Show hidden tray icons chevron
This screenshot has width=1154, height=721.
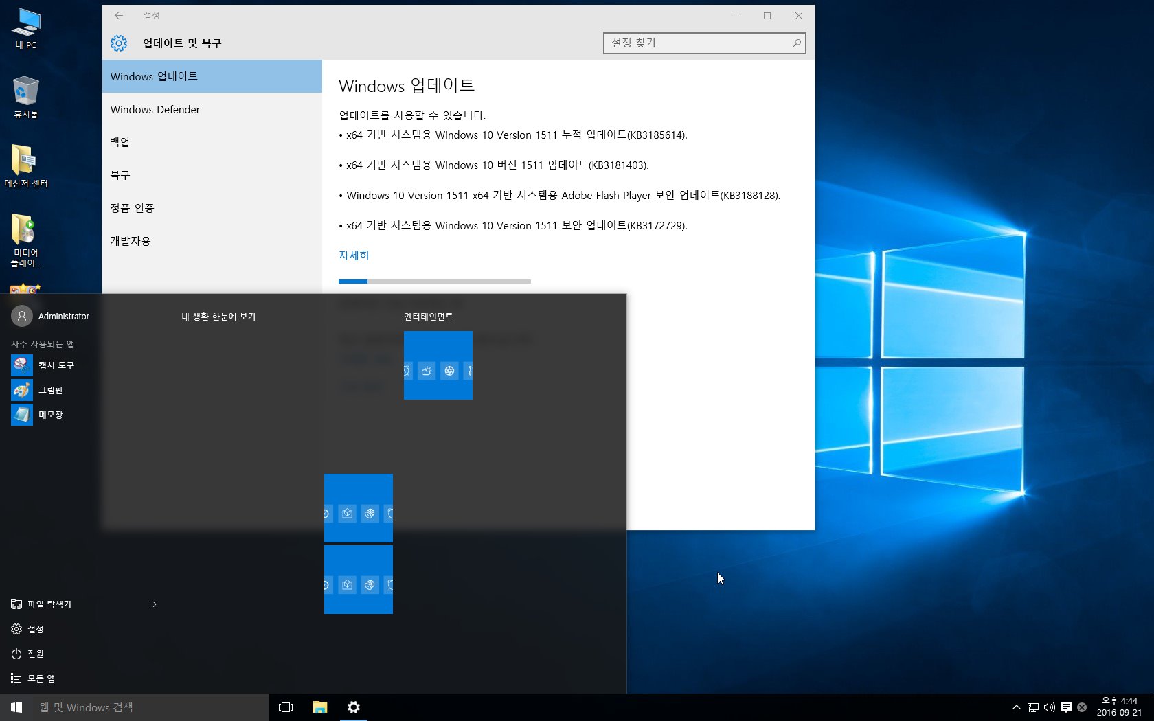click(1017, 707)
